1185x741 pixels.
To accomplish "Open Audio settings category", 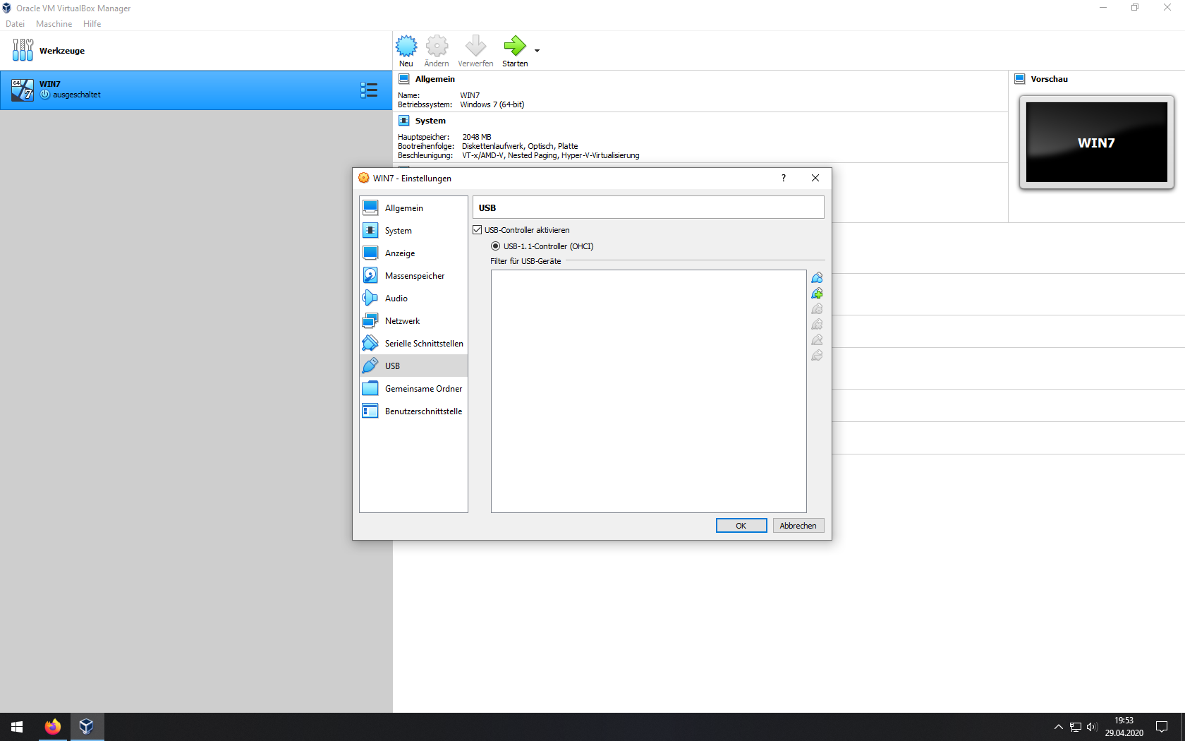I will coord(413,299).
